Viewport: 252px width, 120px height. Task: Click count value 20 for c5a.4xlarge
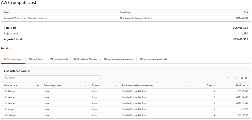coord(214,97)
